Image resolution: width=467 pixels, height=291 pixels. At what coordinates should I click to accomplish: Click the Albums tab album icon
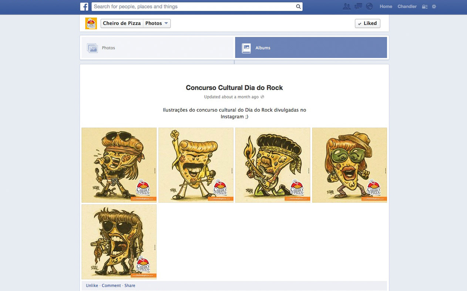(x=246, y=48)
